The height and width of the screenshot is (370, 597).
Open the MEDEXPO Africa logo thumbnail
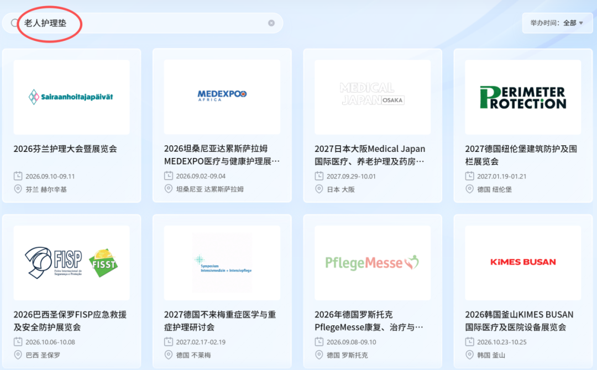222,97
